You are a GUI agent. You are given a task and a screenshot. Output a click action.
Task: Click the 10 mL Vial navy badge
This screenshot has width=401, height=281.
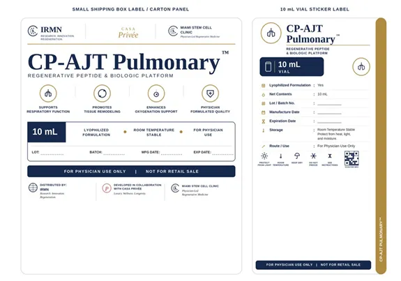[x=292, y=67]
